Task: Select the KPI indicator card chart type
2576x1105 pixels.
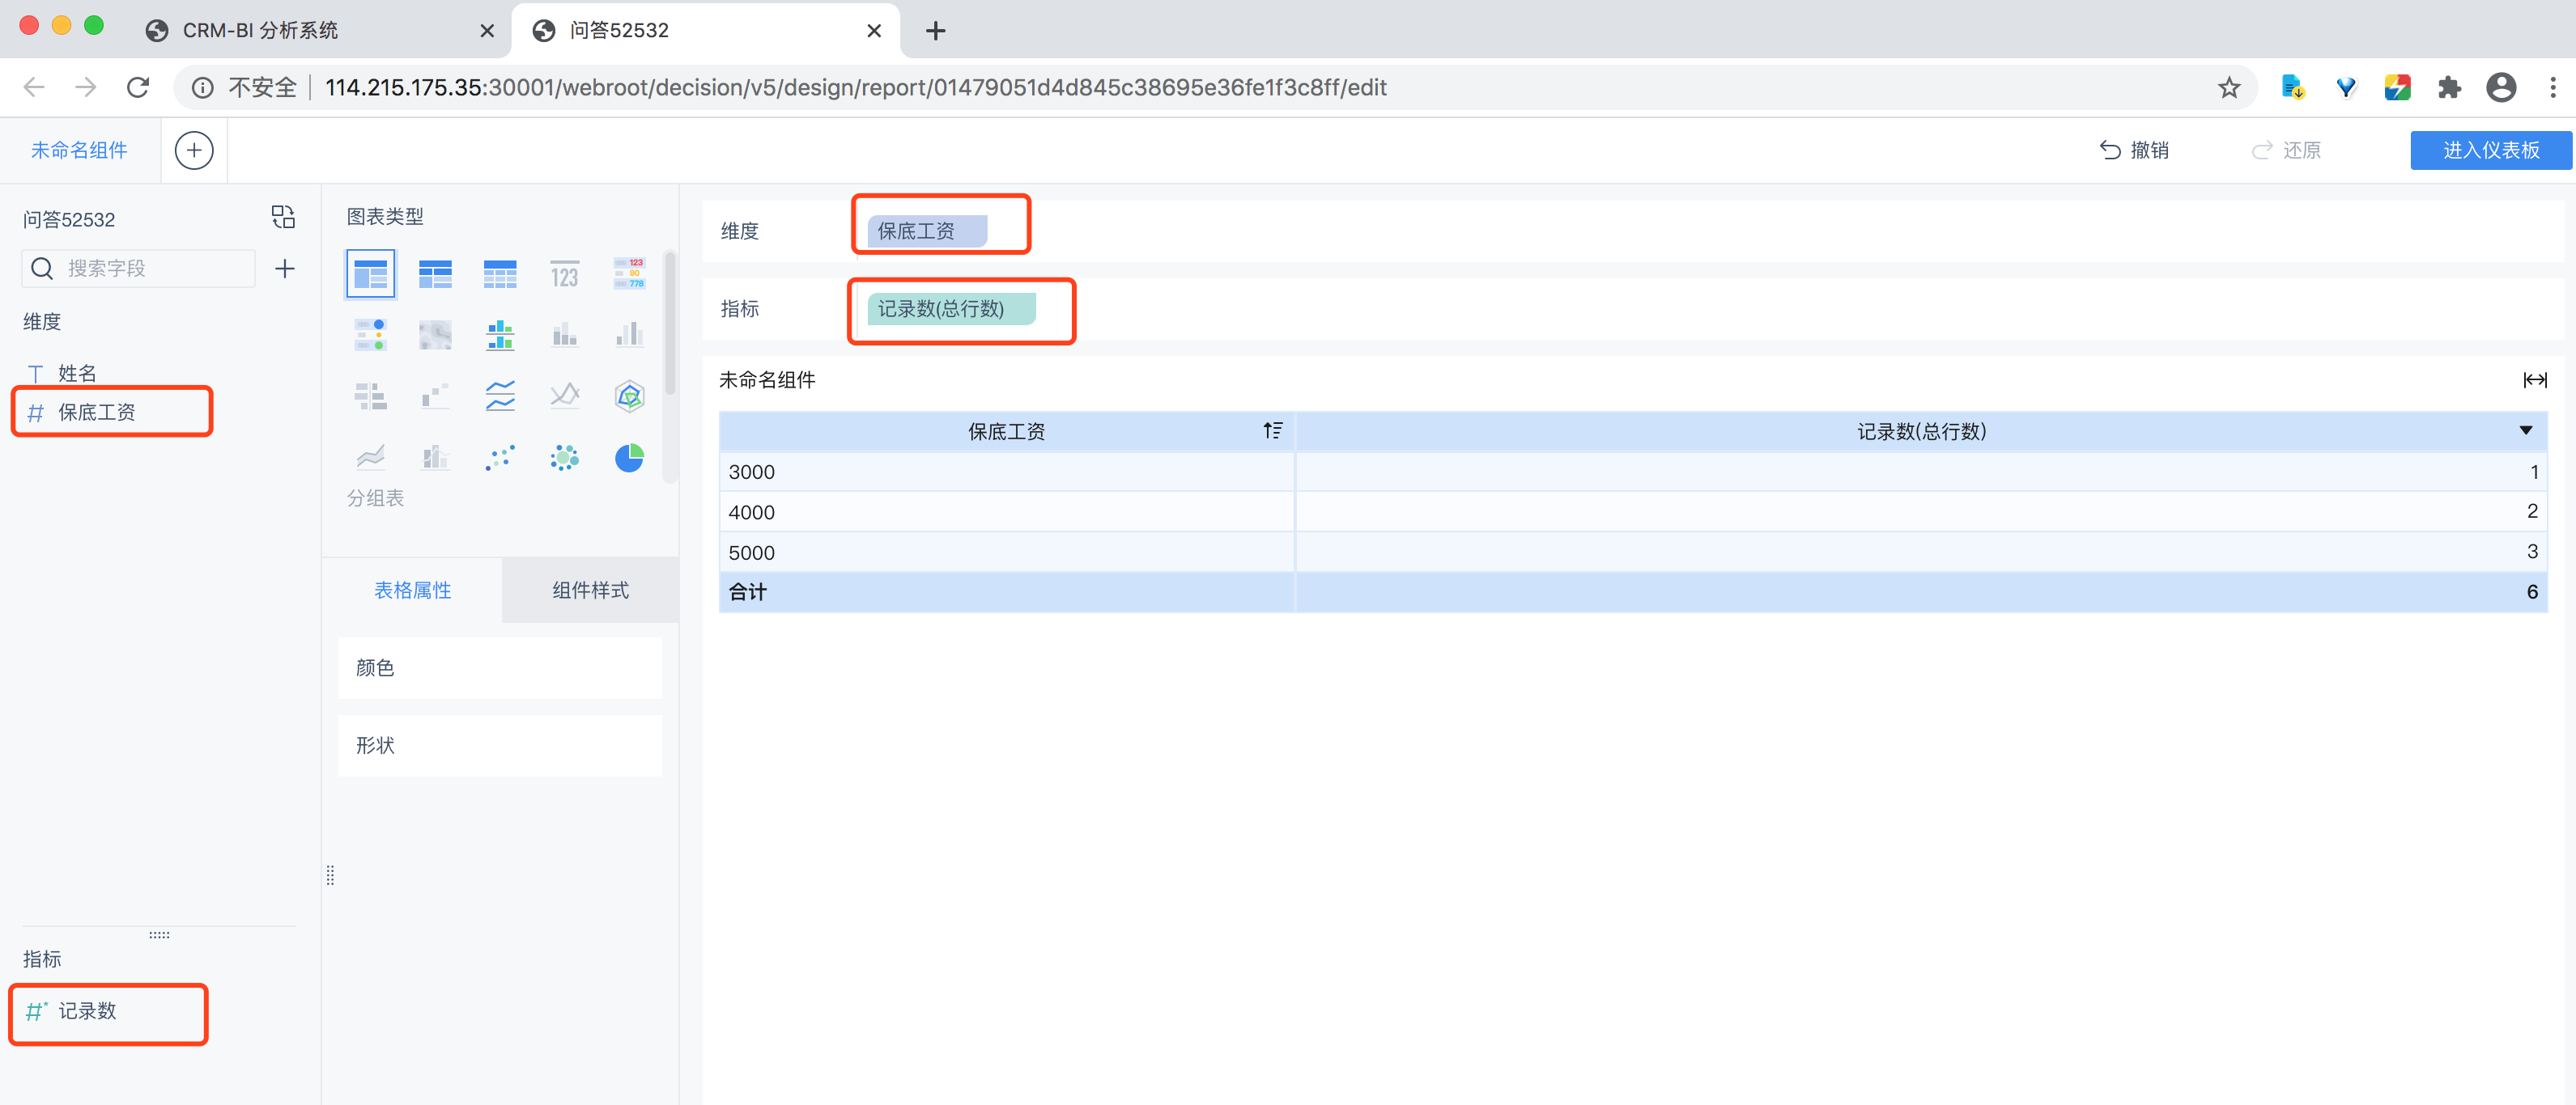Action: click(x=565, y=273)
